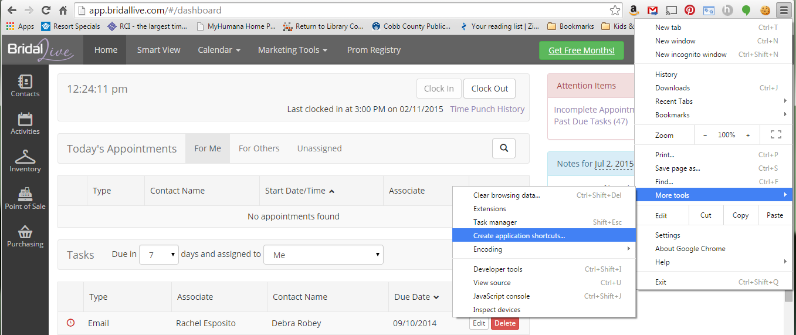Choose Clear browsing data menu item
The image size is (796, 335).
click(x=544, y=195)
